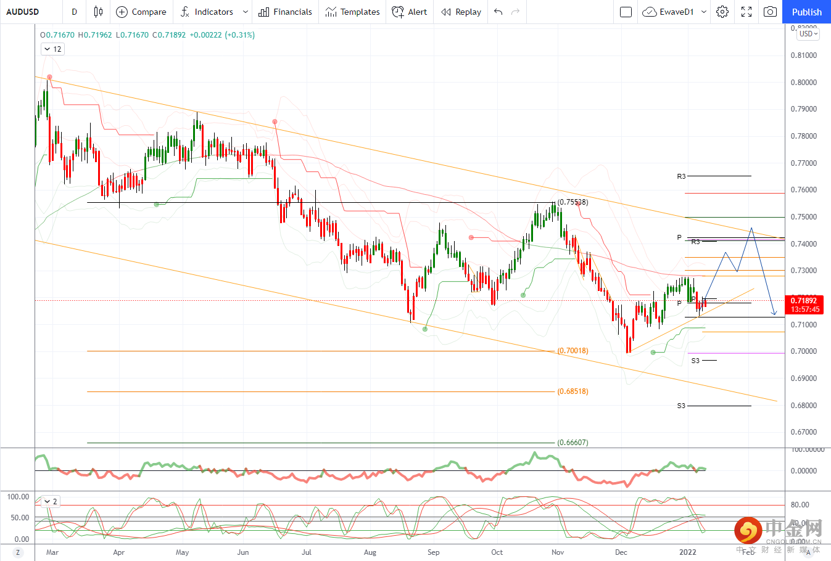Take a chart snapshot with camera icon
The width and height of the screenshot is (831, 561).
770,12
